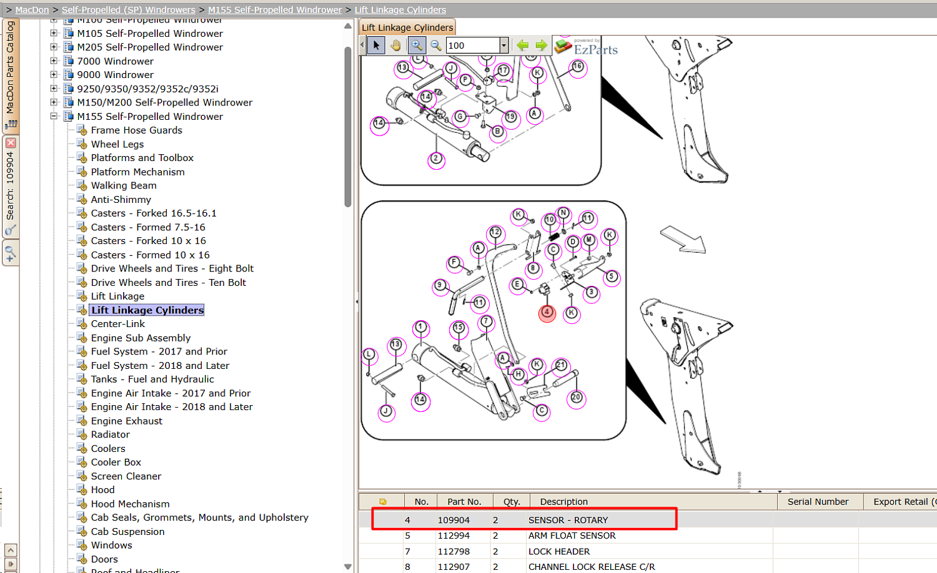
Task: Expand the 9000 Windrower node
Action: click(54, 74)
